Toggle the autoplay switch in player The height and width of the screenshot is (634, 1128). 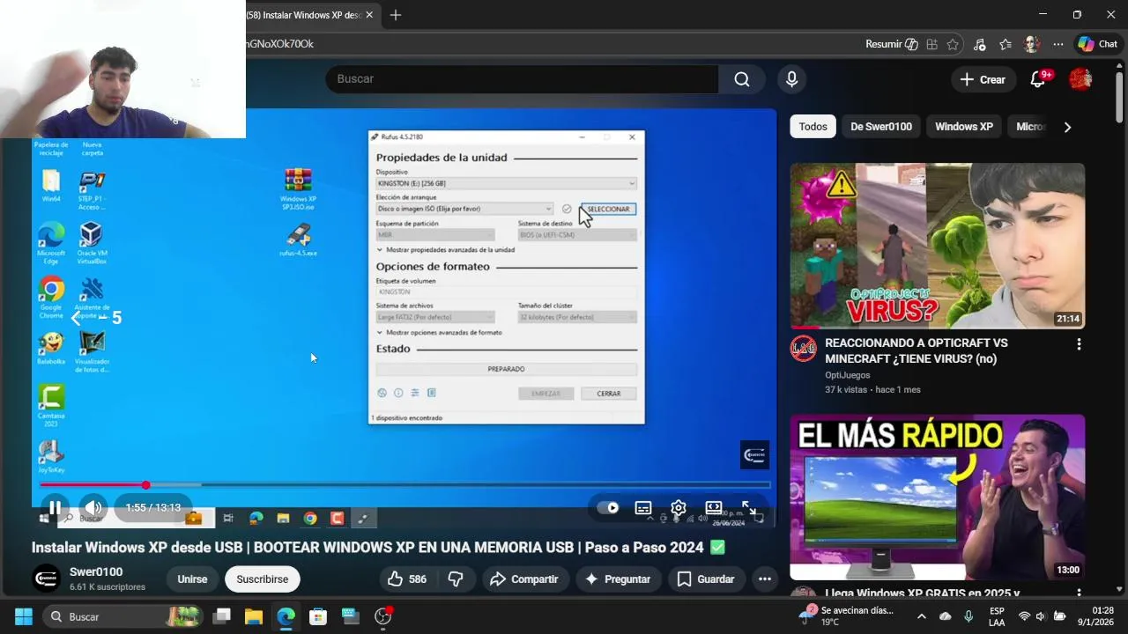pyautogui.click(x=607, y=507)
